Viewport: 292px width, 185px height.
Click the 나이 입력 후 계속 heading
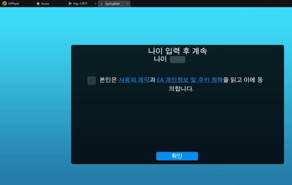point(178,51)
